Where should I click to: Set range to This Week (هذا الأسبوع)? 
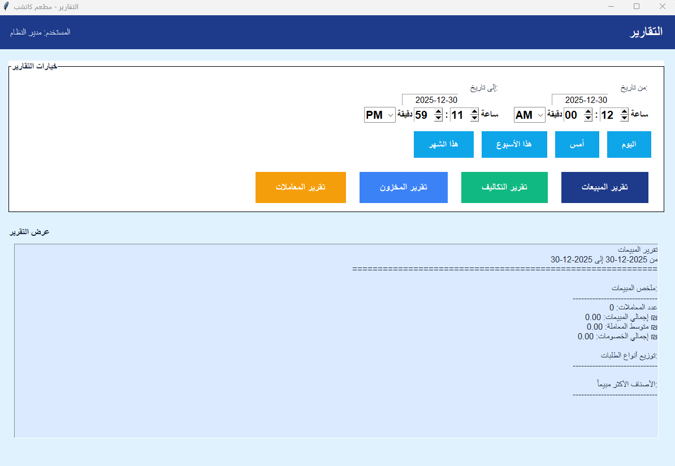514,144
